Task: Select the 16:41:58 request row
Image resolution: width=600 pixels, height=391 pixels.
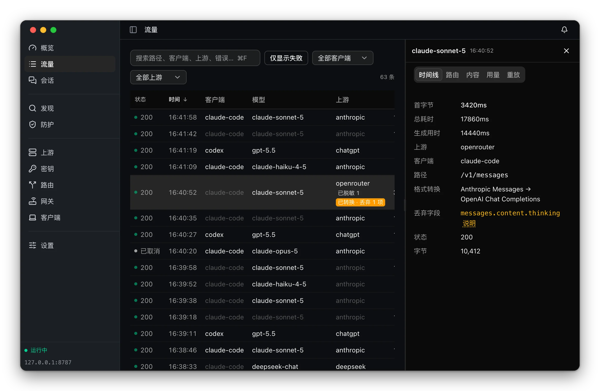Action: pyautogui.click(x=262, y=117)
